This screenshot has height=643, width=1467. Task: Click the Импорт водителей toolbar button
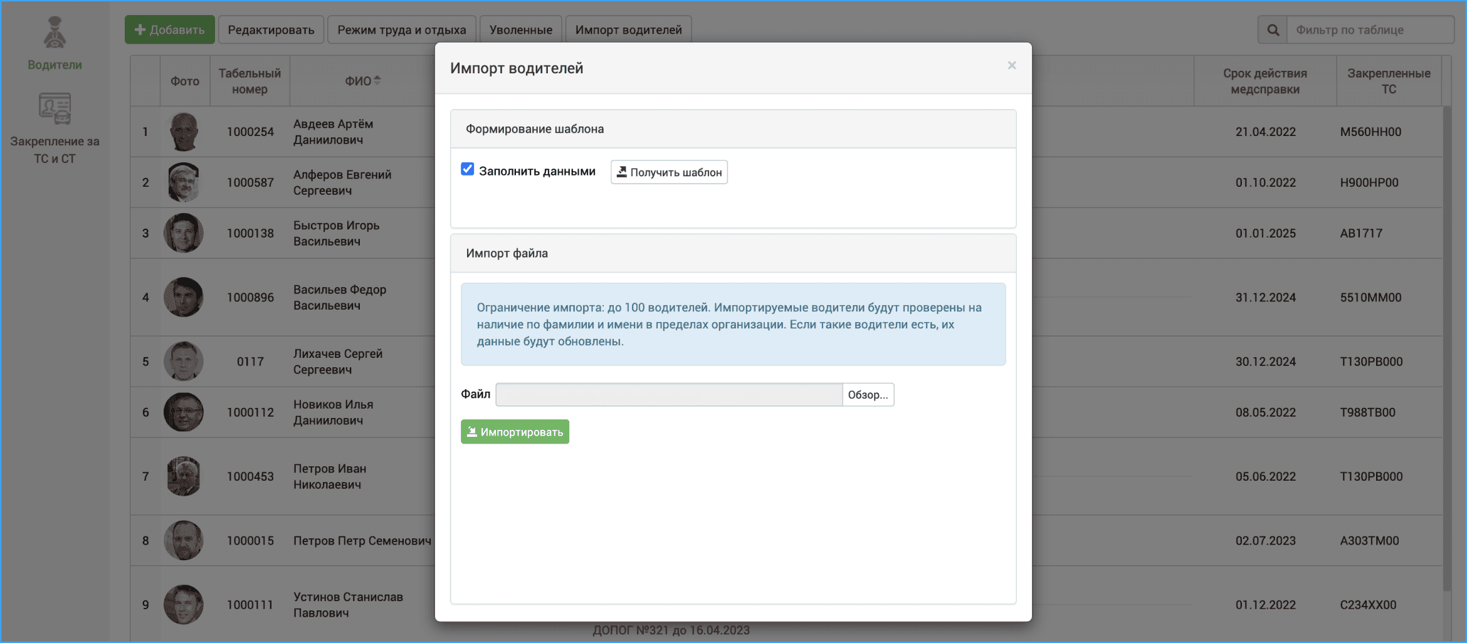pyautogui.click(x=628, y=30)
